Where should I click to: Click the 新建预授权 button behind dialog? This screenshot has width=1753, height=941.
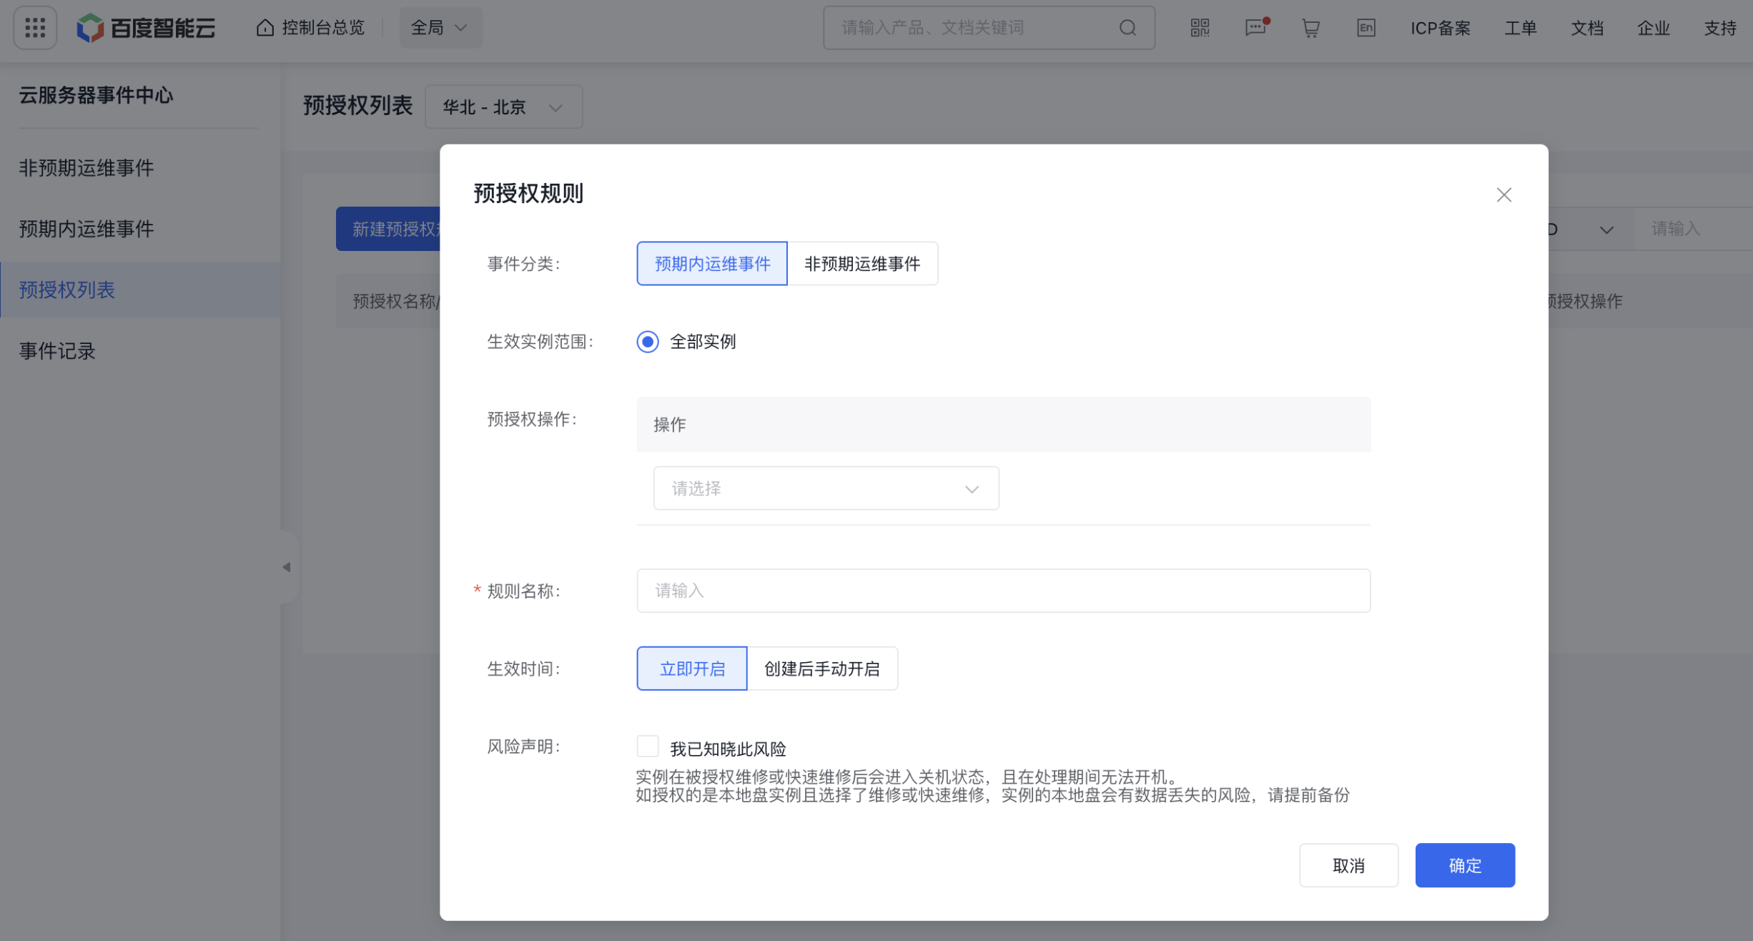tap(388, 230)
